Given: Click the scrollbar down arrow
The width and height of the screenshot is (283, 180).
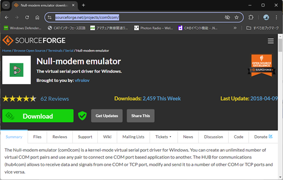Looking at the screenshot, I should 280,177.
